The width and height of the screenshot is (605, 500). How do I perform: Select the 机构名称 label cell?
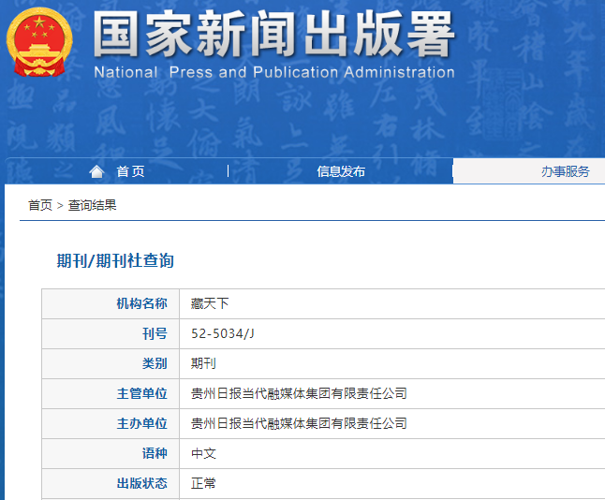[x=111, y=303]
